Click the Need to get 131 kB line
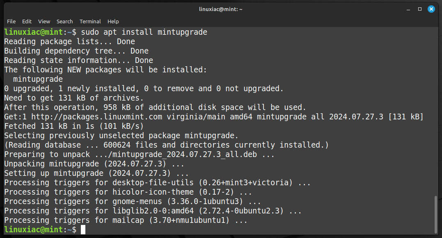 click(74, 98)
